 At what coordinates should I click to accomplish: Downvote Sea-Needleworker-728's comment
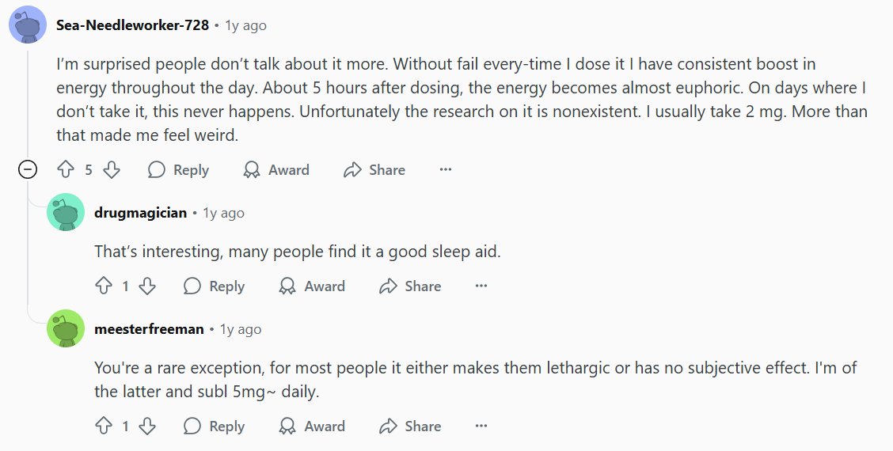tap(112, 169)
